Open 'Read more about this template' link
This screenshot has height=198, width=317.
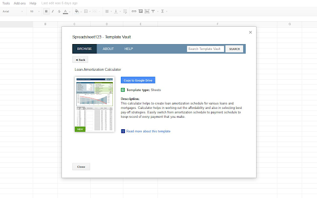coord(148,131)
